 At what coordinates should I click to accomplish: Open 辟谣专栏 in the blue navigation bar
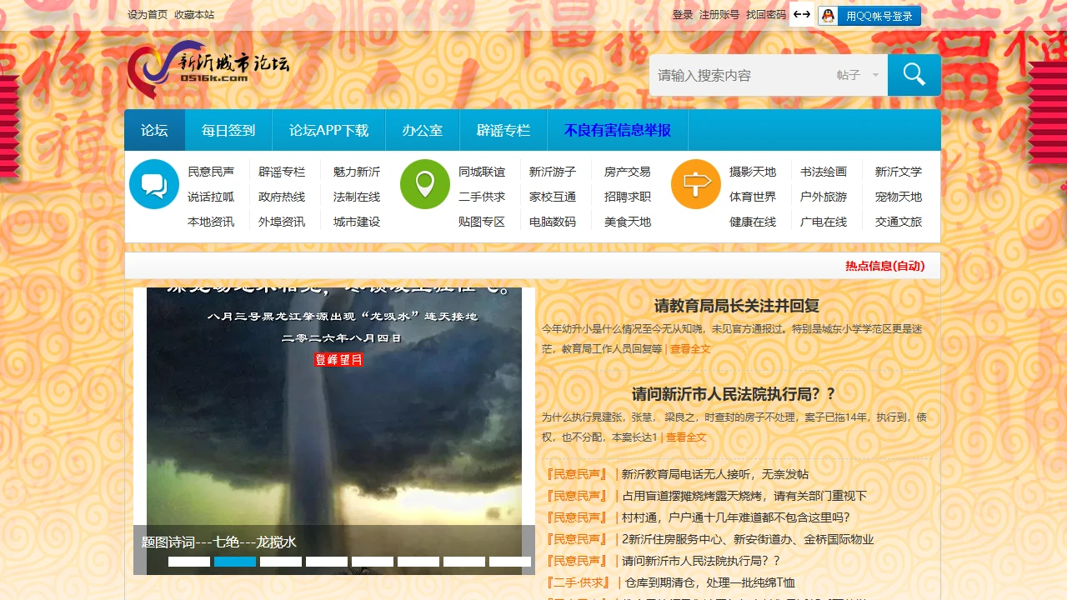tap(503, 130)
